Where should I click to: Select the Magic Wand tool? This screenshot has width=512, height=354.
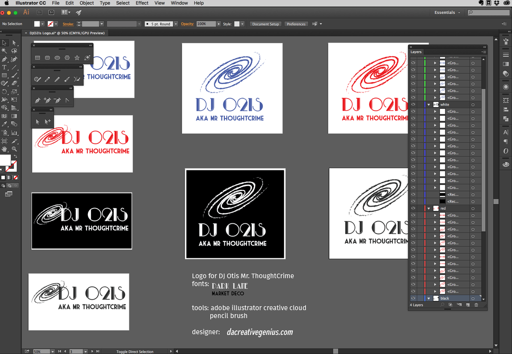(4, 51)
